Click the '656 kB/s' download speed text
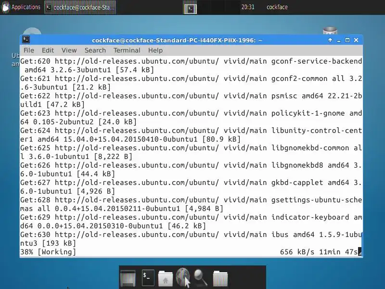Screen dimensions: 385x289 tap(297, 252)
